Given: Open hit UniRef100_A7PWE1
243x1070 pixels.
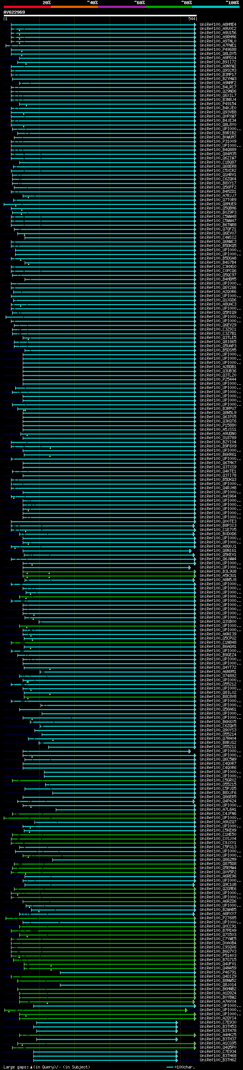Looking at the screenshot, I should [218, 45].
